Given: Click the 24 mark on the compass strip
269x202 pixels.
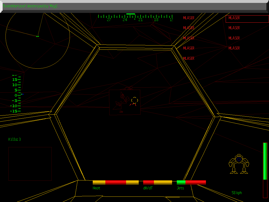Looking at the screenshot, I should (125, 20).
